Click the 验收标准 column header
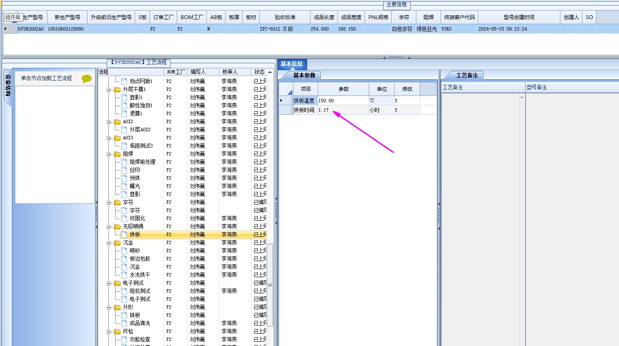 click(x=285, y=17)
